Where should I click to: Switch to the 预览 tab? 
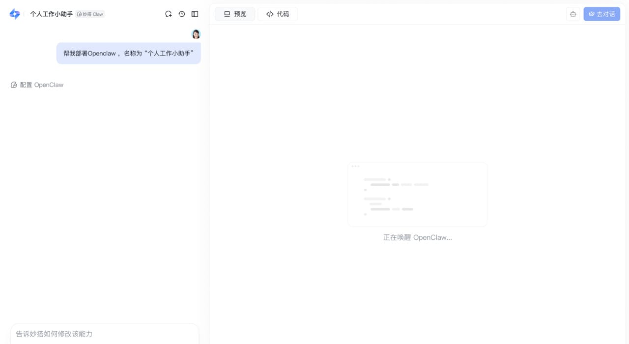point(235,14)
